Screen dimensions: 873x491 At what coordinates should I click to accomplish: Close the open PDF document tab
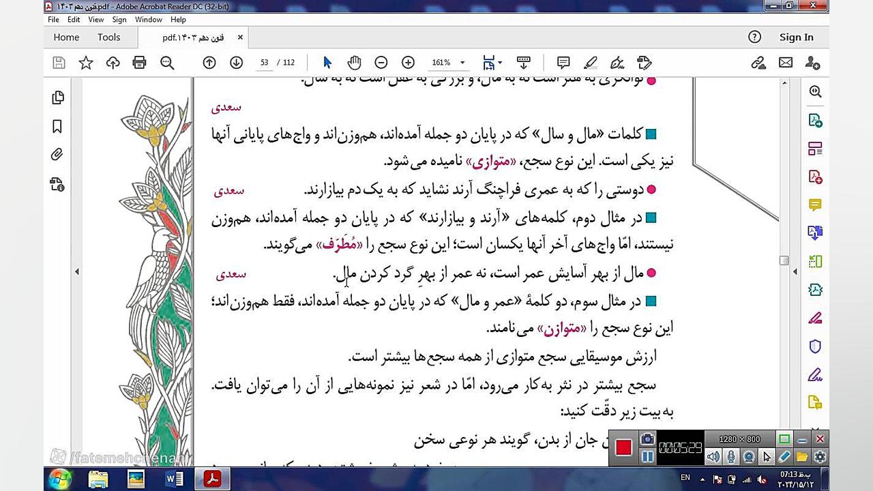[x=240, y=38]
